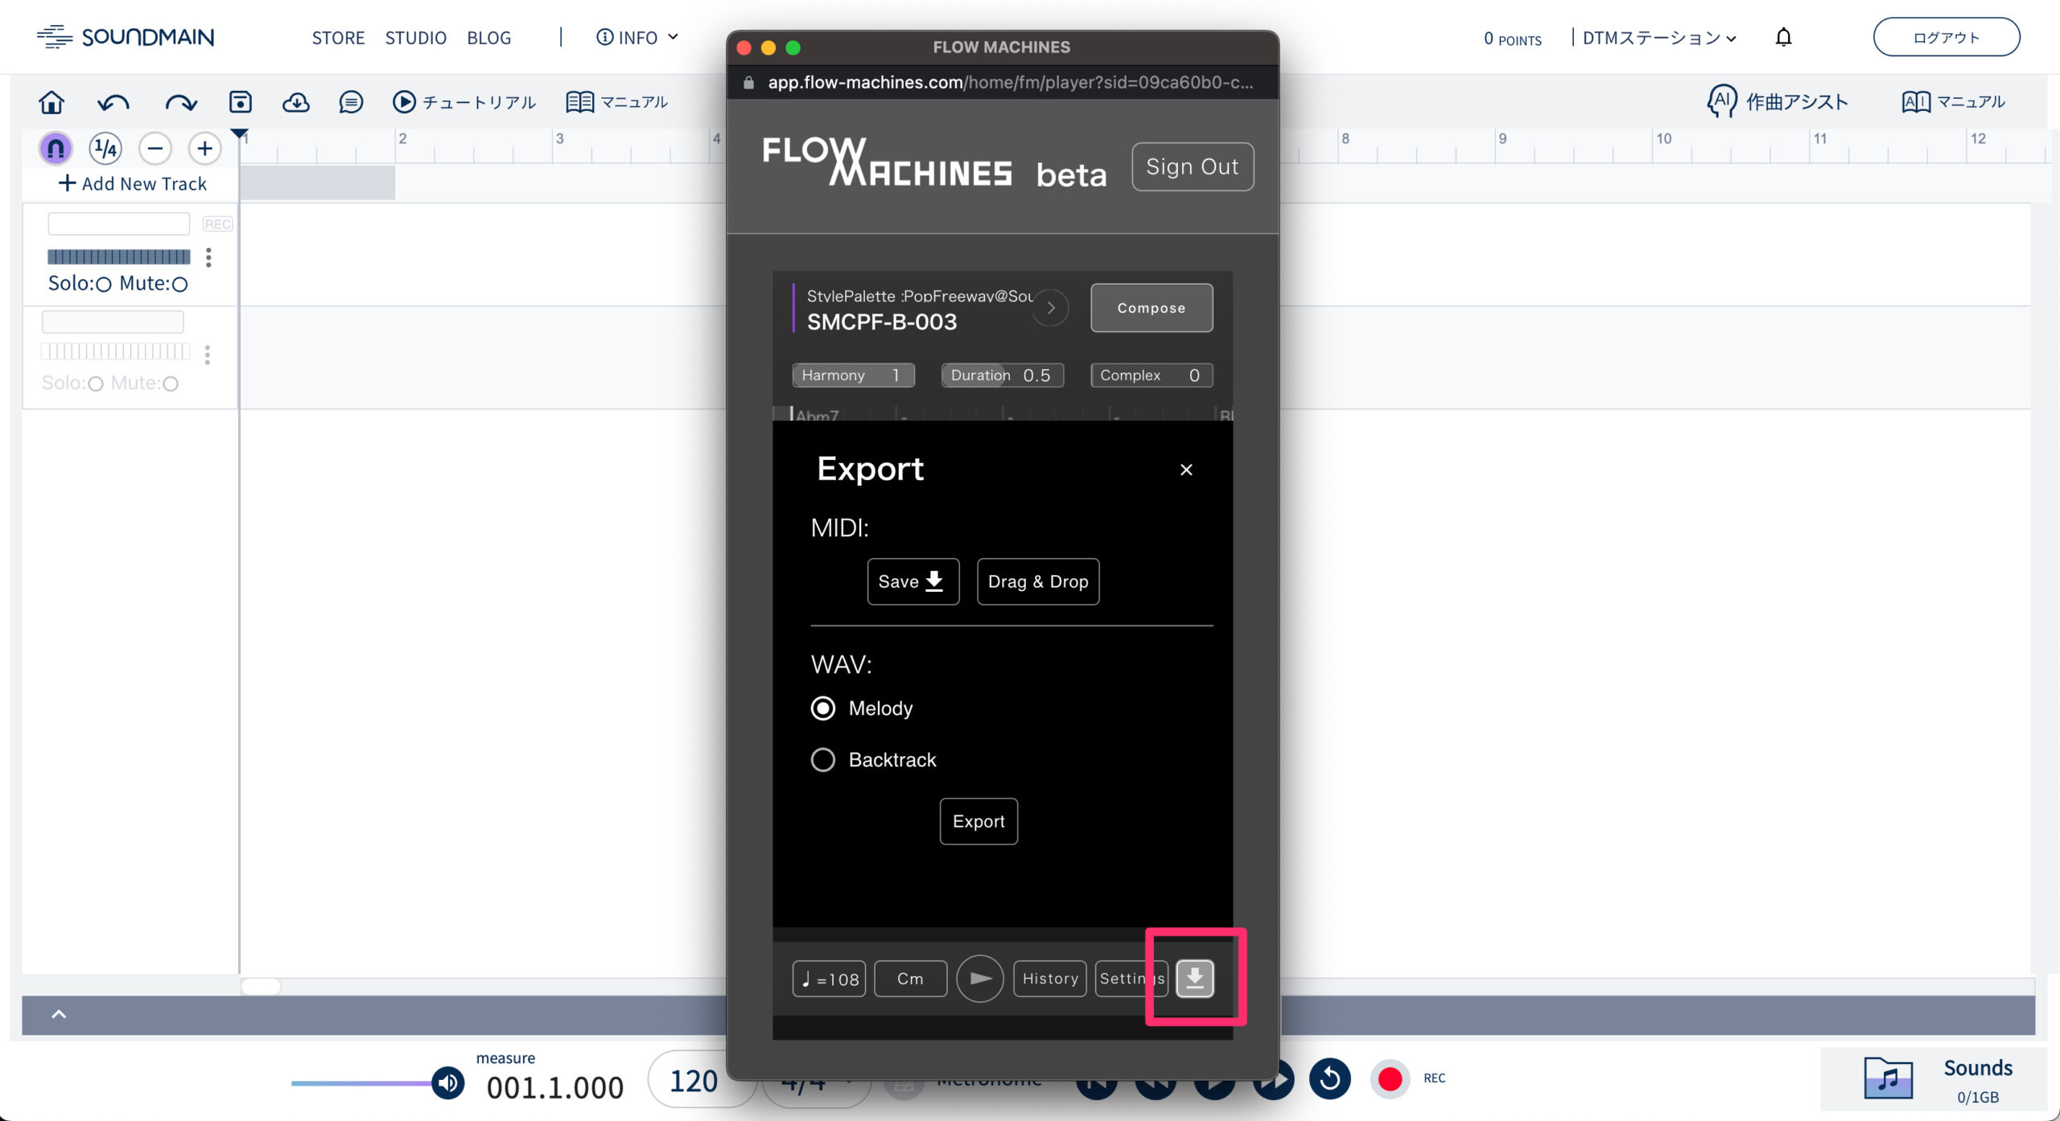
Task: Open the first track's three-dot menu
Action: pyautogui.click(x=208, y=257)
